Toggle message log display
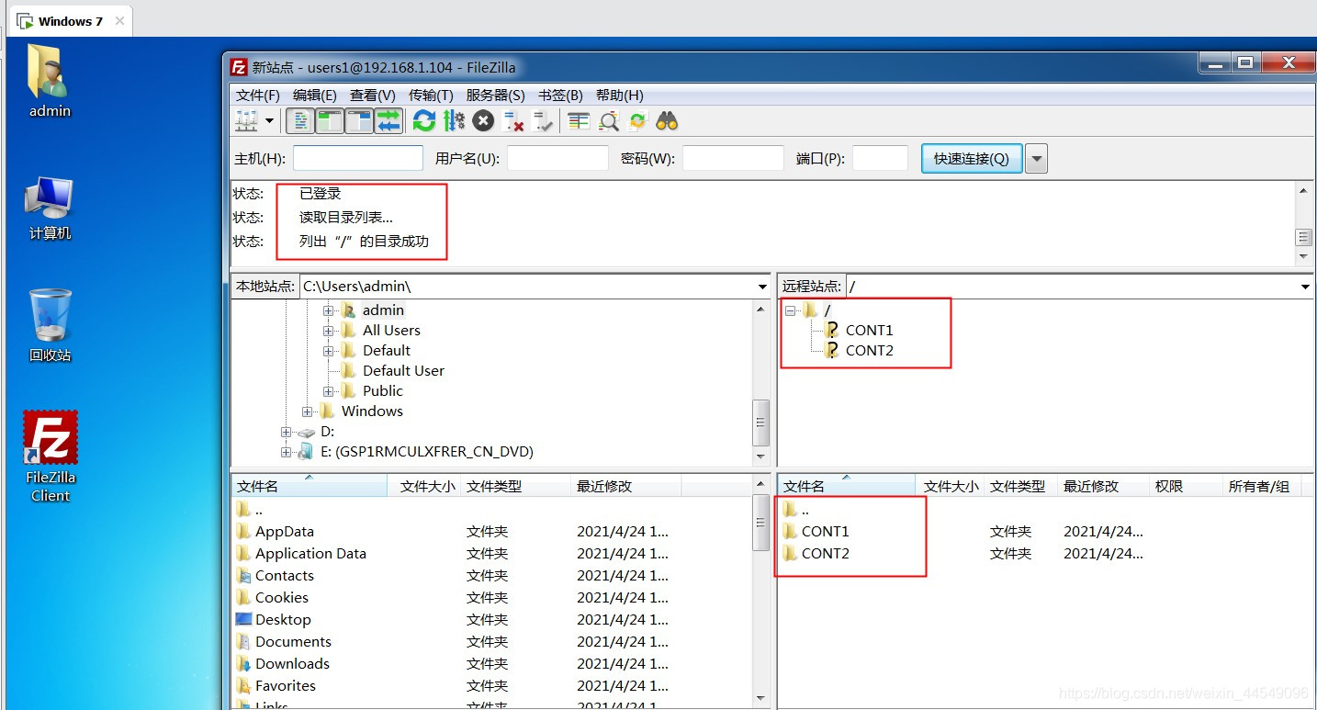Image resolution: width=1317 pixels, height=710 pixels. [299, 120]
